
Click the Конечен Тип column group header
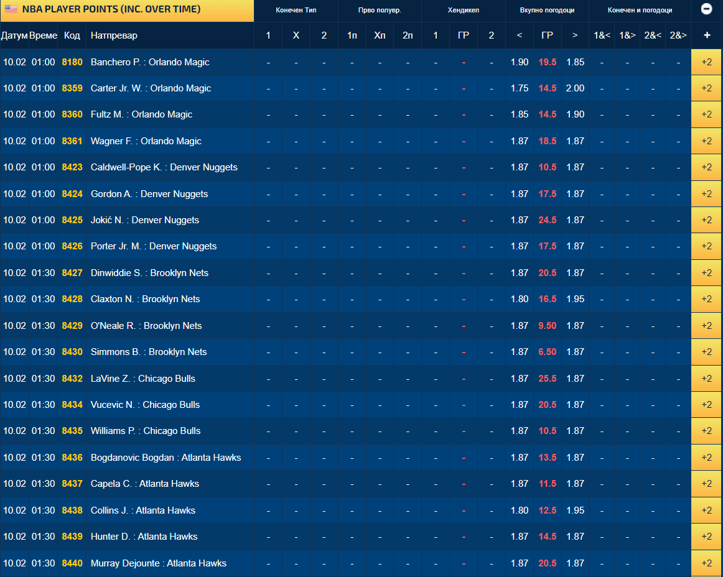point(296,10)
